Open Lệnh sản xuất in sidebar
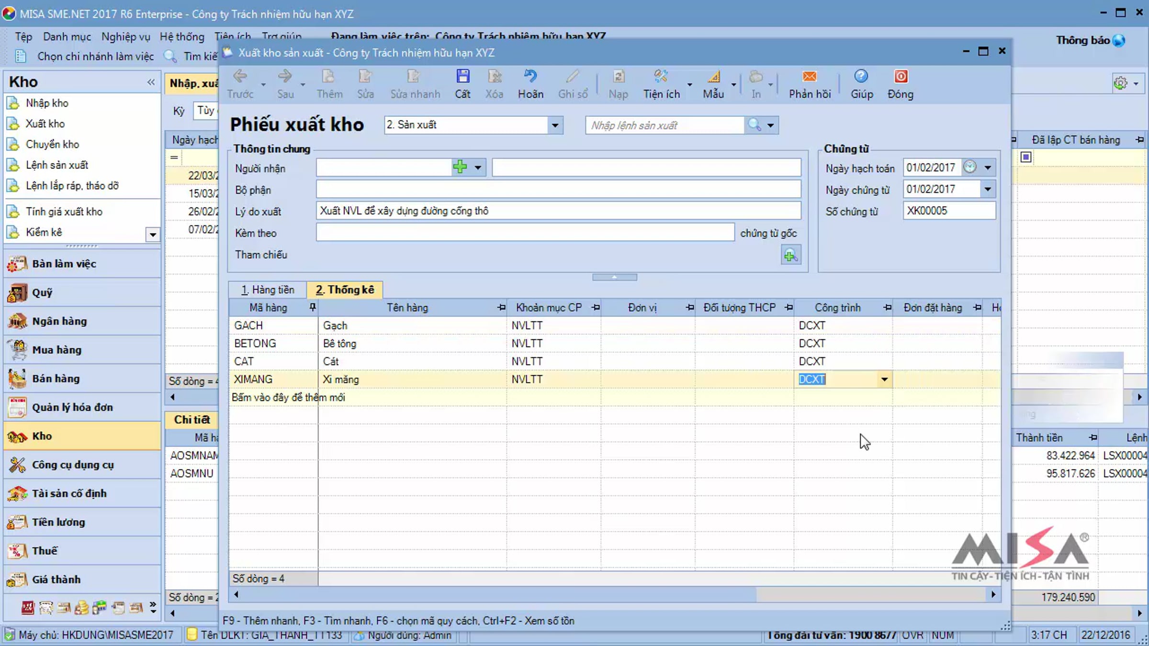Screen dimensions: 1149x646 click(x=57, y=165)
